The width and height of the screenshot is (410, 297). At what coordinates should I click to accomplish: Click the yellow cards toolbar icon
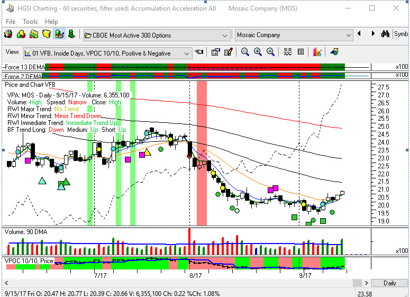(x=47, y=34)
